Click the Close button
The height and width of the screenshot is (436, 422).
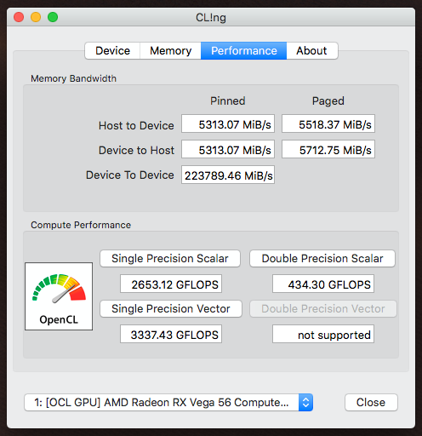coord(371,402)
